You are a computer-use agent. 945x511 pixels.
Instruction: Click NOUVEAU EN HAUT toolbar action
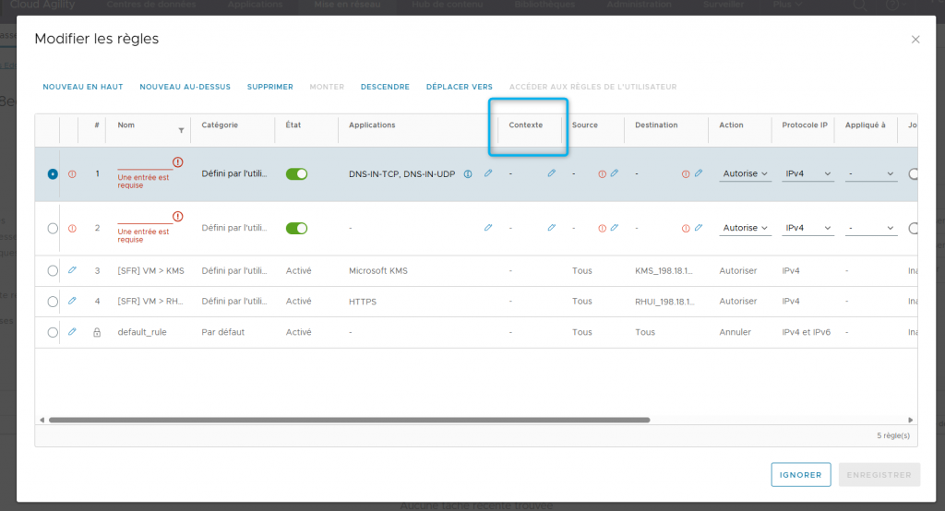(83, 87)
